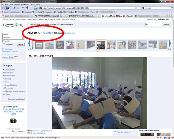Click the Tamron lens product image
Screen dimensions: 174x139
coord(13,121)
